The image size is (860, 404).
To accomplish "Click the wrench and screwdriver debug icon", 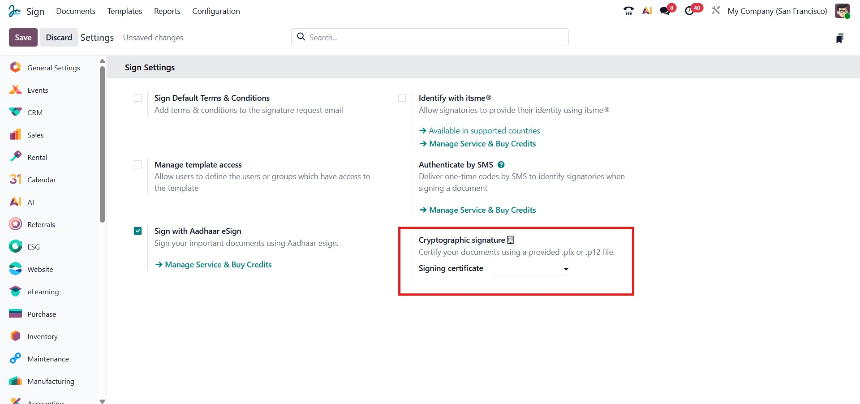I will [716, 10].
